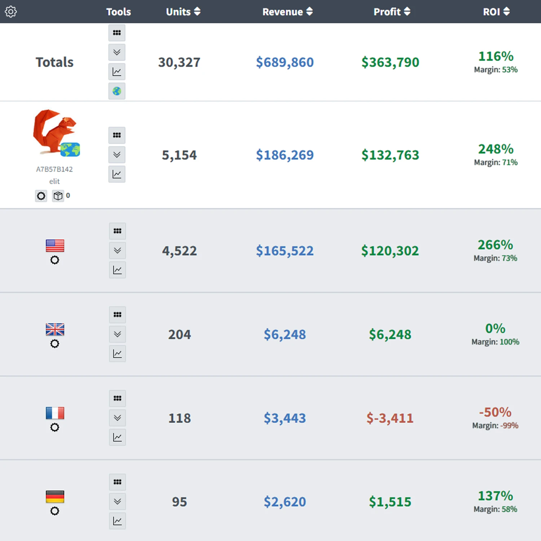Expand the US marketplace row chevron
Screen dimensions: 541x541
point(118,251)
